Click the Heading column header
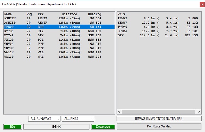This screenshot has height=132, width=205. pos(95,14)
